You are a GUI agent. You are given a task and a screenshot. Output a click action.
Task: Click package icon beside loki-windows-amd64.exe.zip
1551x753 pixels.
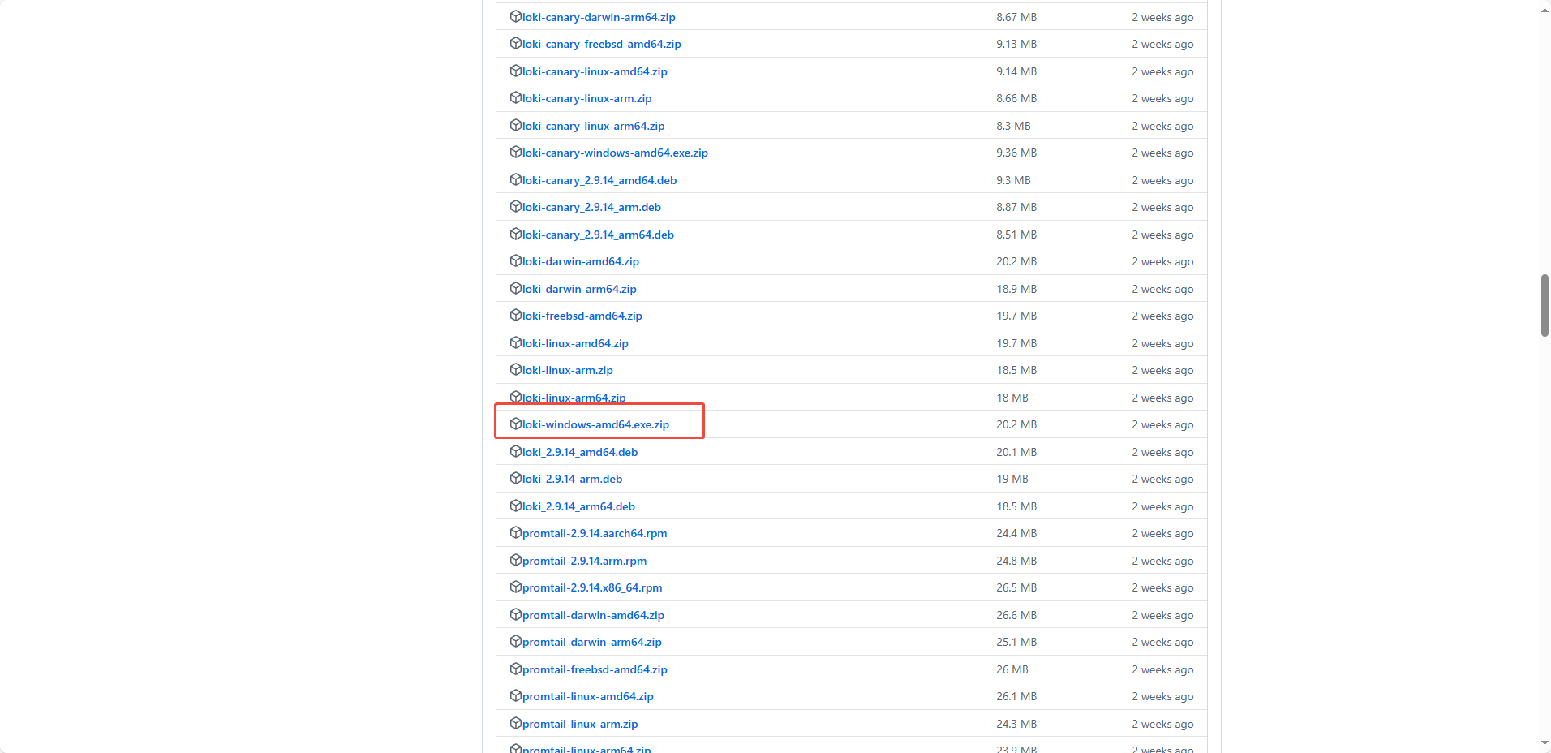click(x=515, y=424)
